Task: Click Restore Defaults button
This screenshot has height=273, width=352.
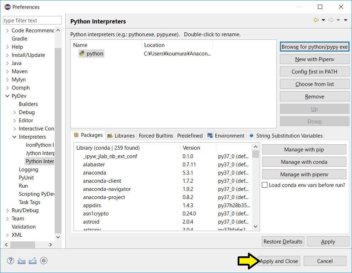Action: (x=283, y=242)
